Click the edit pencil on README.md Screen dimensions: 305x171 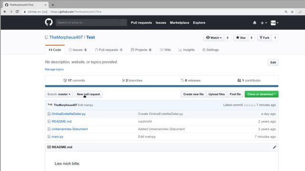click(274, 147)
